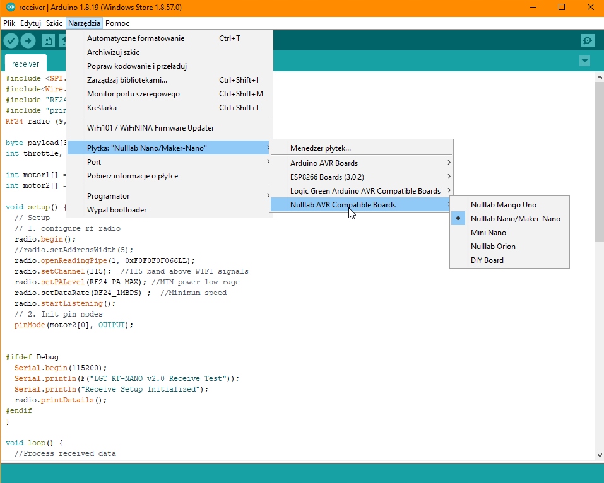Click the New sketch icon

coord(48,41)
